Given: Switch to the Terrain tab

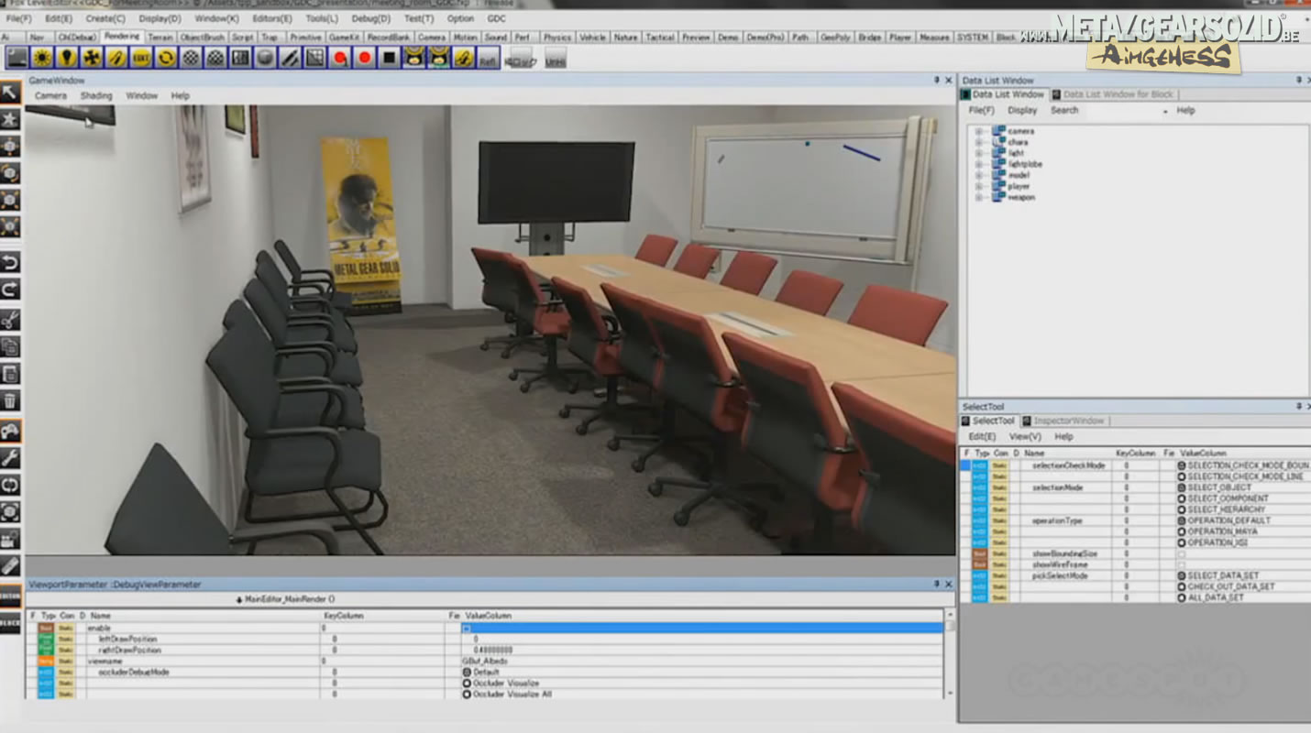Looking at the screenshot, I should tap(160, 38).
